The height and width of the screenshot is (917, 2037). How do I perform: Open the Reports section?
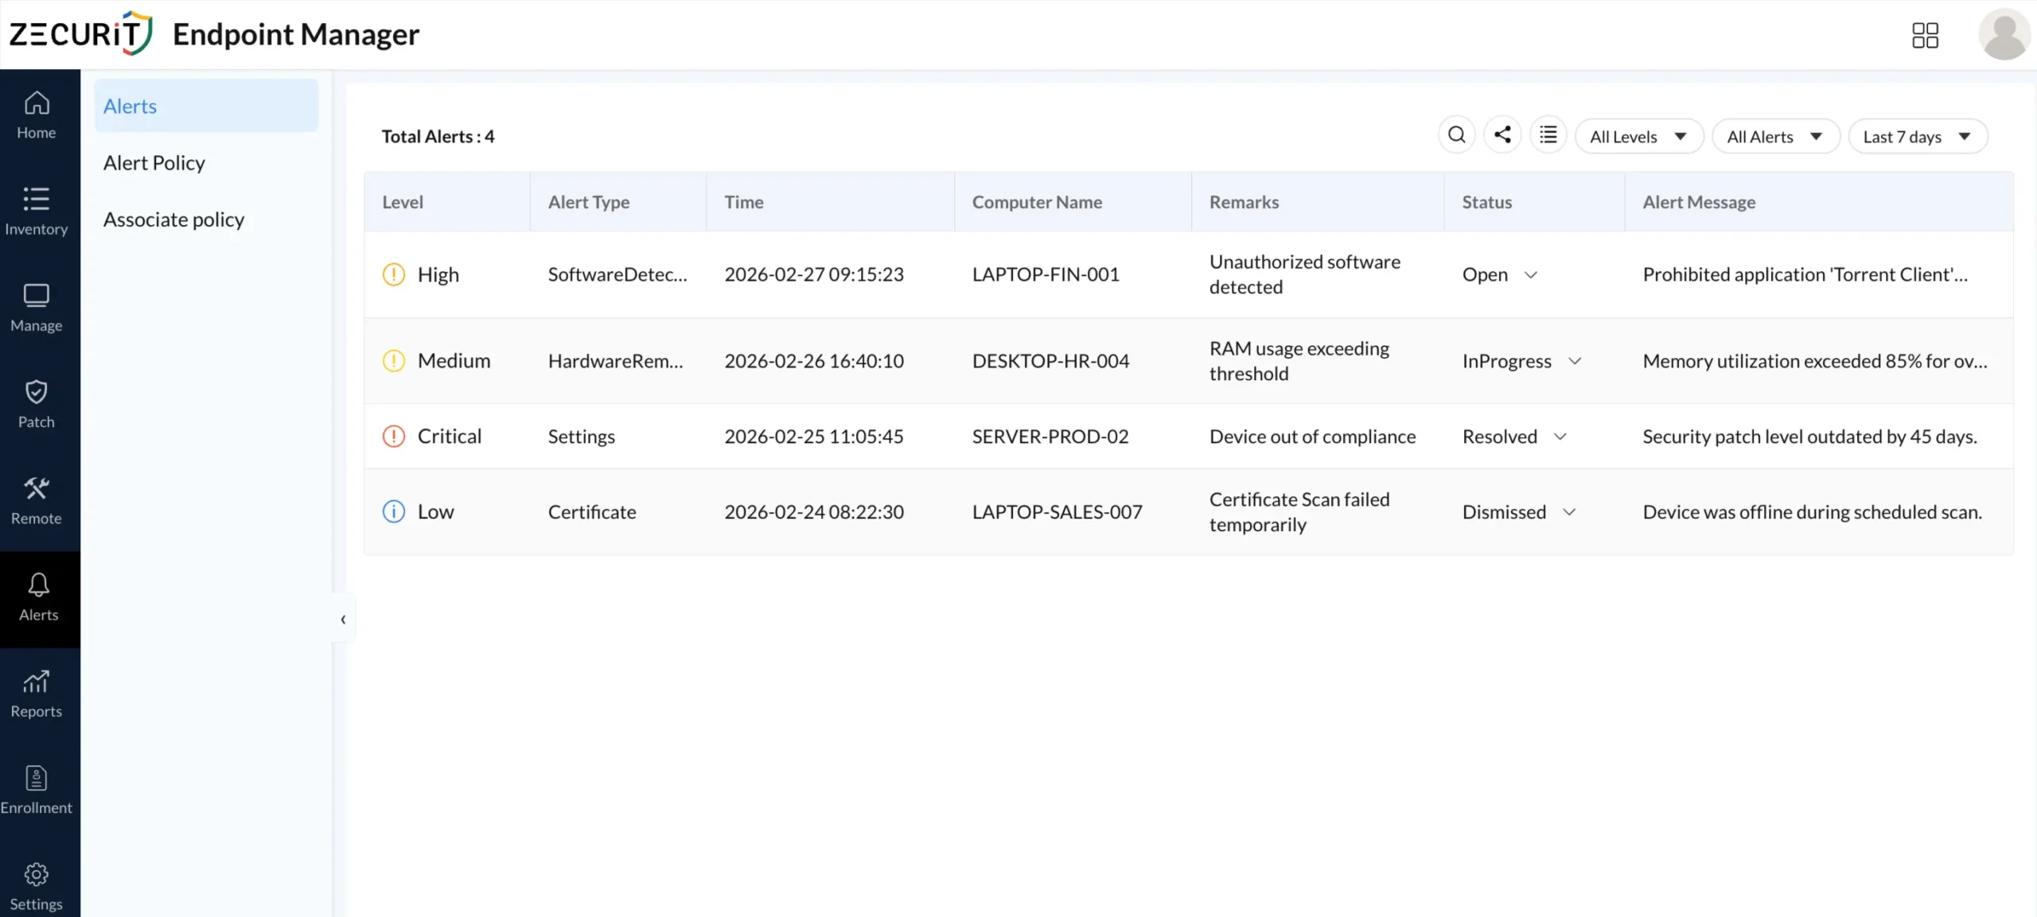(36, 691)
